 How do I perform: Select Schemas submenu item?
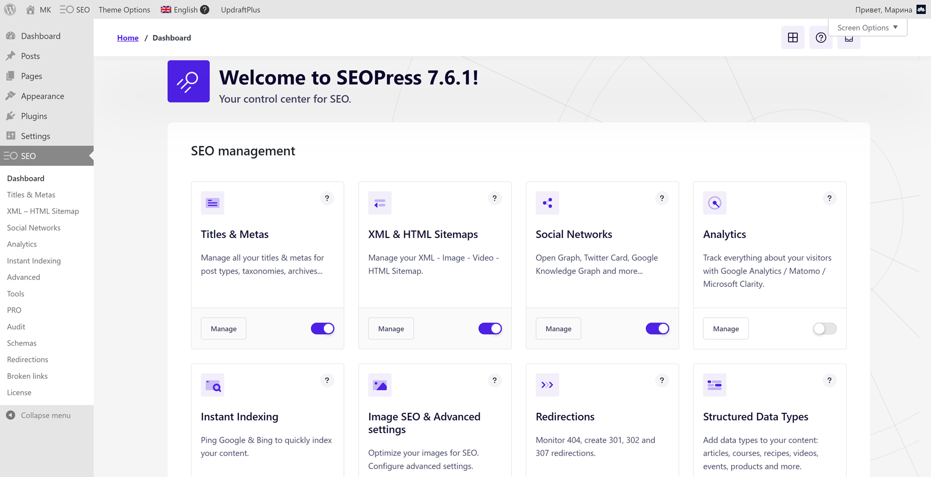click(x=22, y=343)
